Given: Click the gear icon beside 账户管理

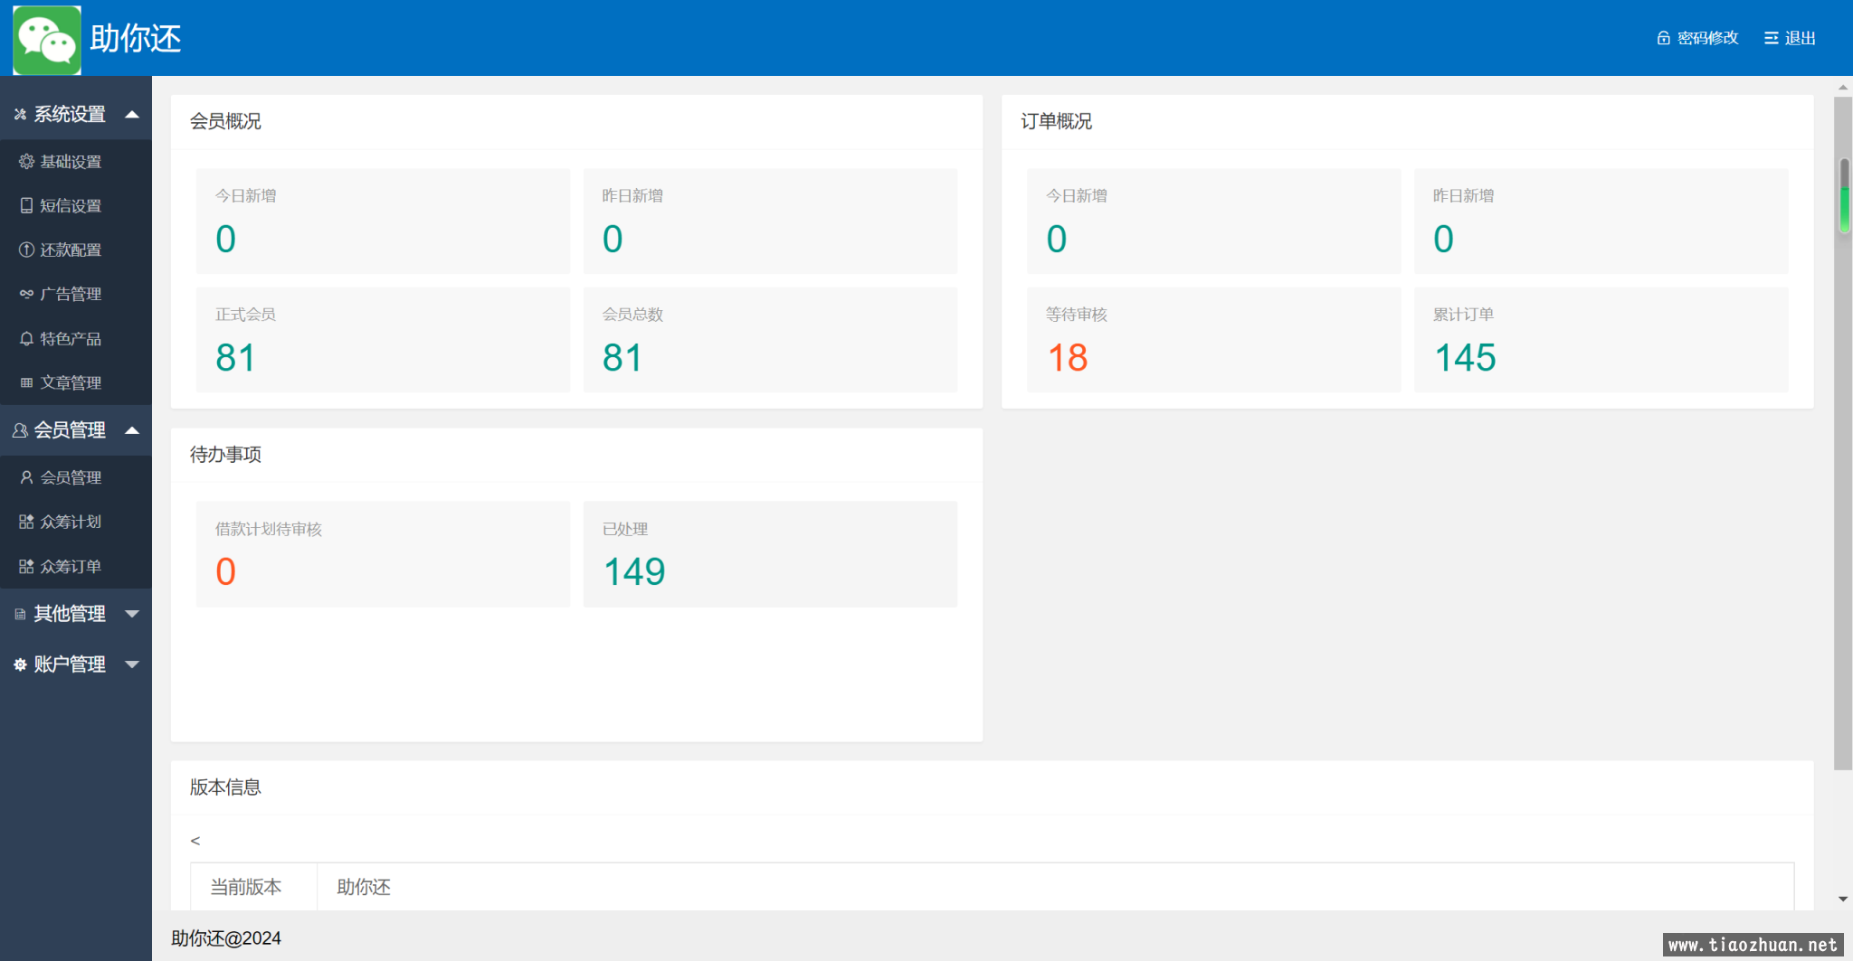Looking at the screenshot, I should [20, 664].
